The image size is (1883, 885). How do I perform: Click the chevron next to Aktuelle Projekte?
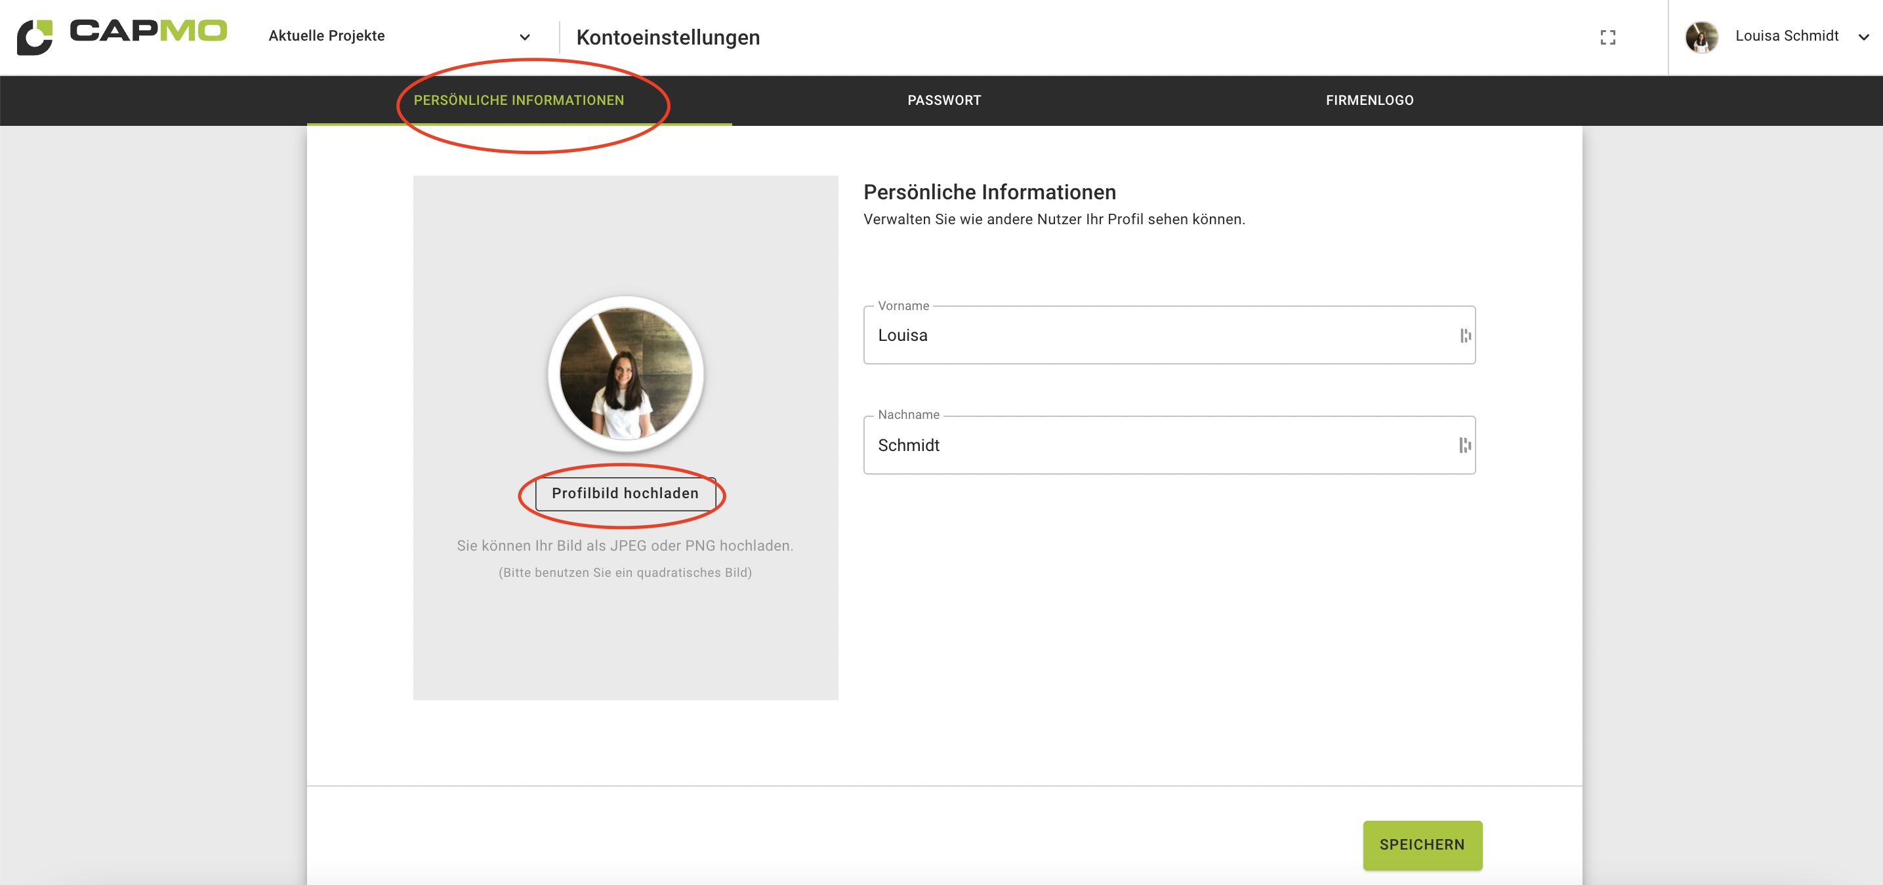pos(524,37)
